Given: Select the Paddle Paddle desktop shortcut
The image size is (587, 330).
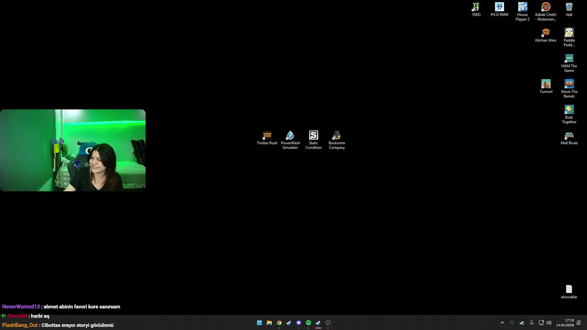Looking at the screenshot, I should click(569, 38).
